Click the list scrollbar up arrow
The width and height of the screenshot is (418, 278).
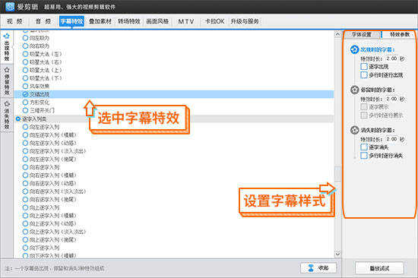[x=337, y=34]
